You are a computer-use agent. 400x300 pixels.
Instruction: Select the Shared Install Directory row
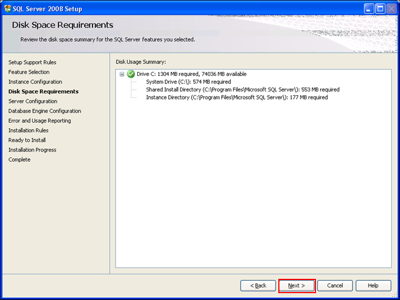pyautogui.click(x=243, y=90)
